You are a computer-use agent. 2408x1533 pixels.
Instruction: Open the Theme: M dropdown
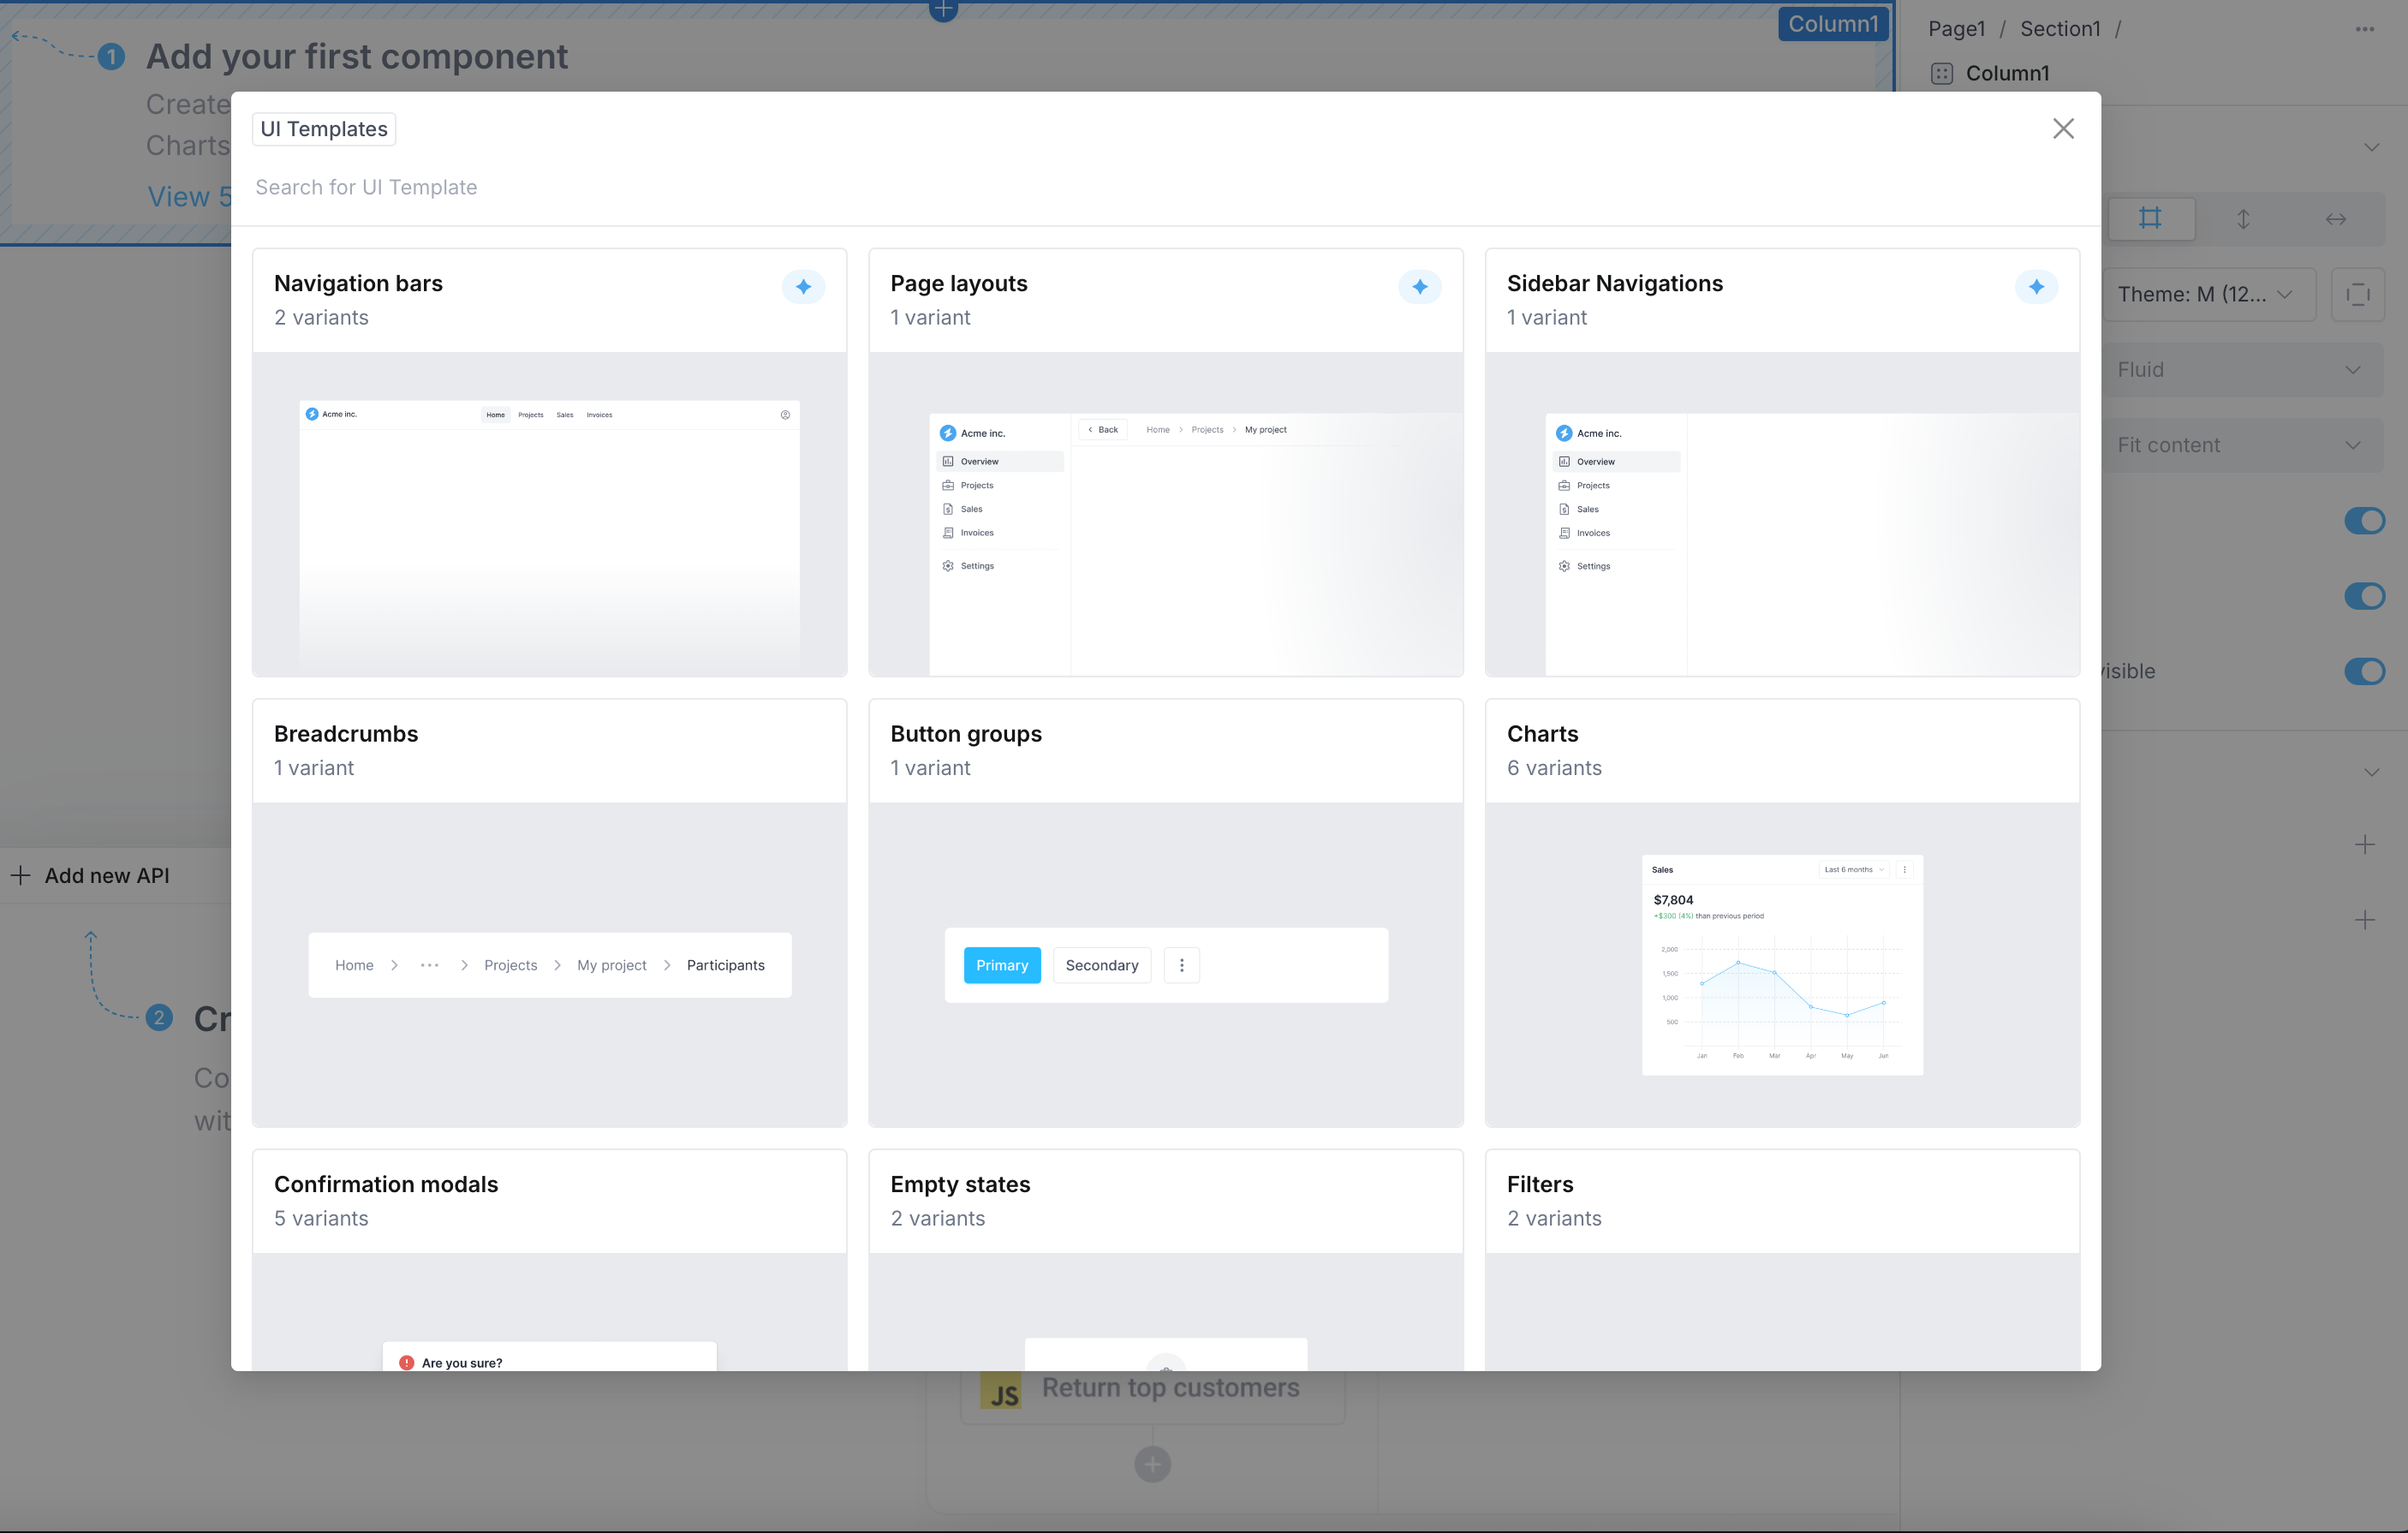[2209, 293]
